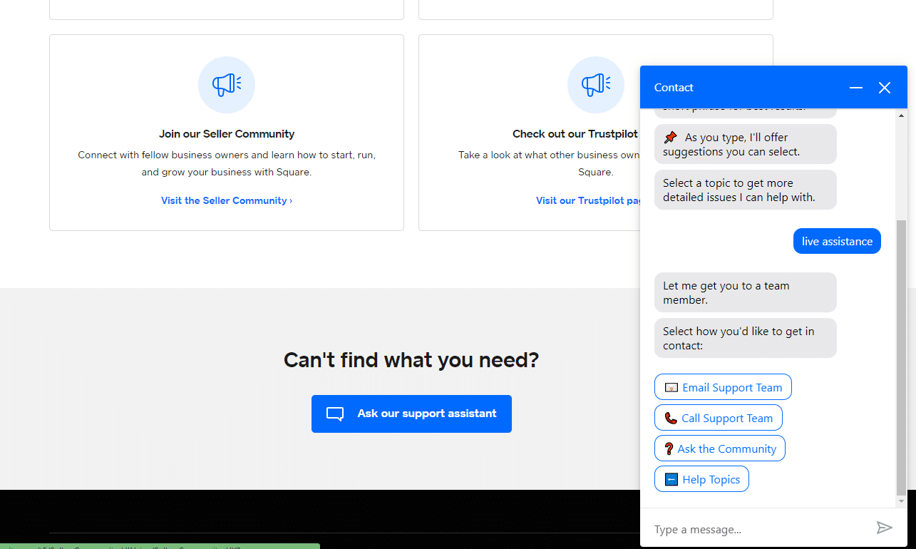Open the Visit our Trustpilot page link
Viewport: 916px width, 549px height.
[x=589, y=200]
